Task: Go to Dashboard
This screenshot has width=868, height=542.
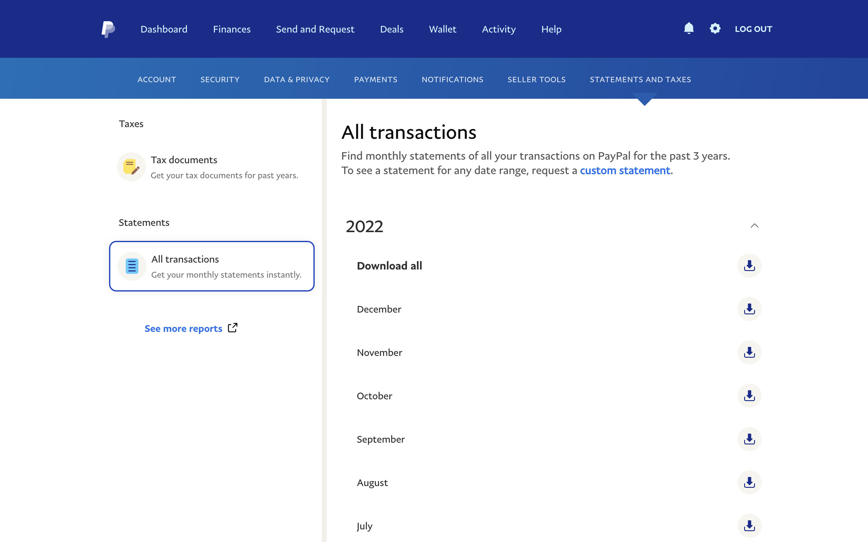Action: [164, 29]
